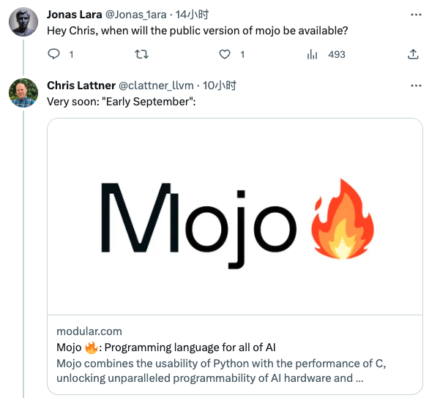This screenshot has width=429, height=398.
Task: Open Jonas Lara's profile picture
Action: tap(23, 22)
